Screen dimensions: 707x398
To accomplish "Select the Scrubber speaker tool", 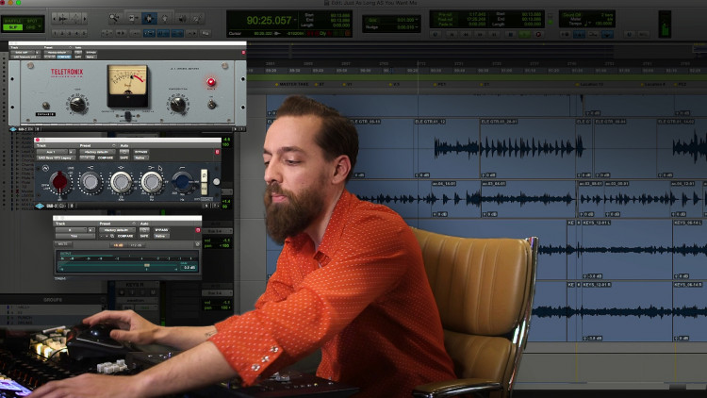I will click(183, 19).
